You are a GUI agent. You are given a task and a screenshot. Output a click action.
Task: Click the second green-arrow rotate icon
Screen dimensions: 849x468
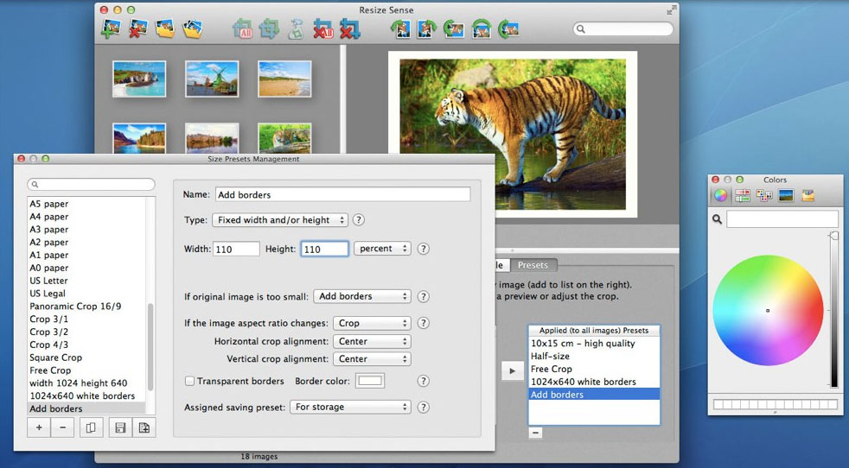pos(427,28)
